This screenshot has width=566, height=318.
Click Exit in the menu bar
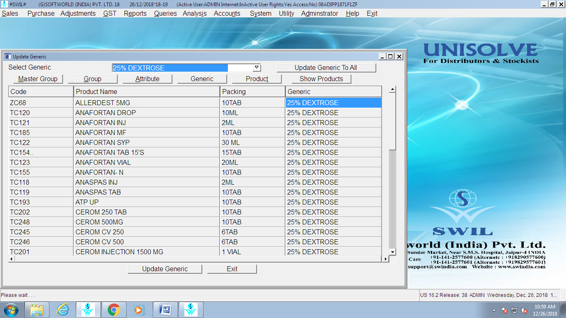point(372,13)
